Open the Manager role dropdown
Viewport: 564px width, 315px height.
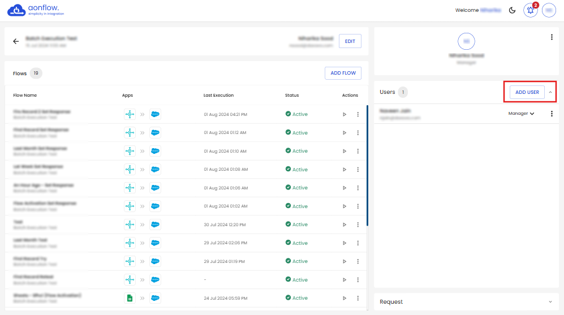click(x=521, y=114)
